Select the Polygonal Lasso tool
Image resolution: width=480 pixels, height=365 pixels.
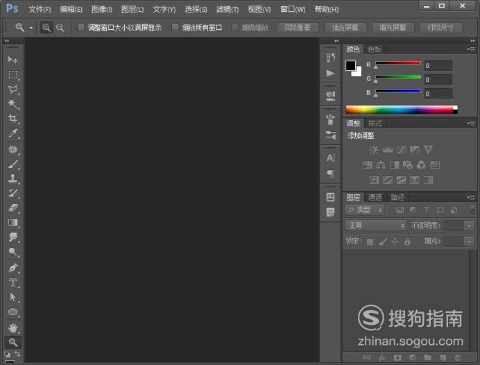pos(12,90)
